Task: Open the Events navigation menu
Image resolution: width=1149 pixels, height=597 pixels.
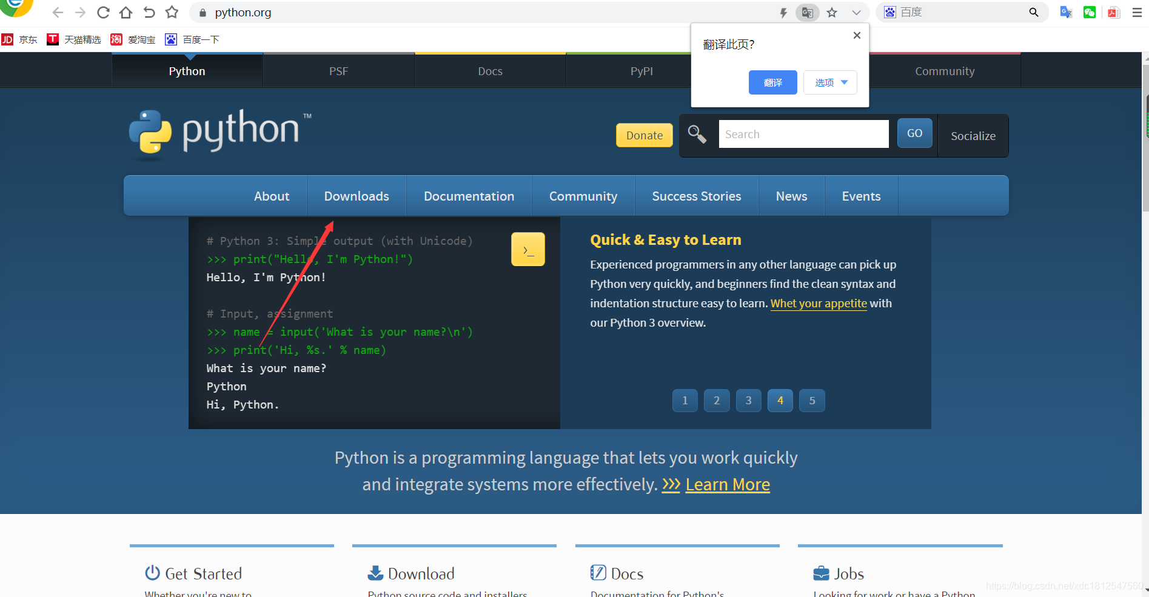Action: (862, 196)
